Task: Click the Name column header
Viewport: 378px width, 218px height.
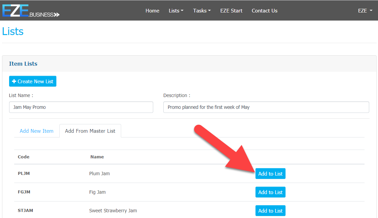Action: (97, 157)
